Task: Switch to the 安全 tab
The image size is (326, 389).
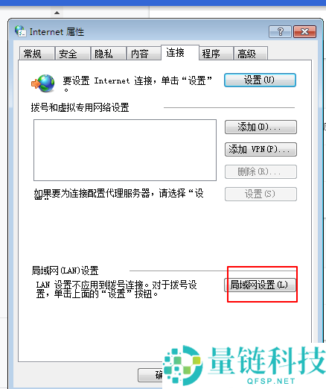Action: [72, 54]
